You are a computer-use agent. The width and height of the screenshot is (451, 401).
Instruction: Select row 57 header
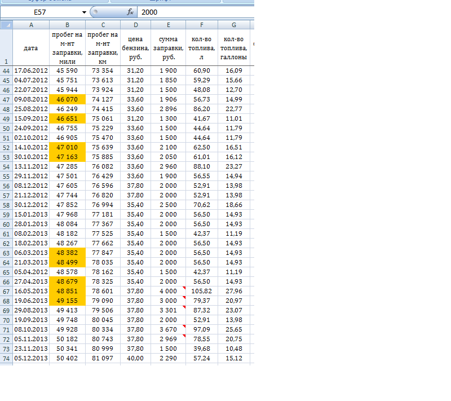click(6, 195)
